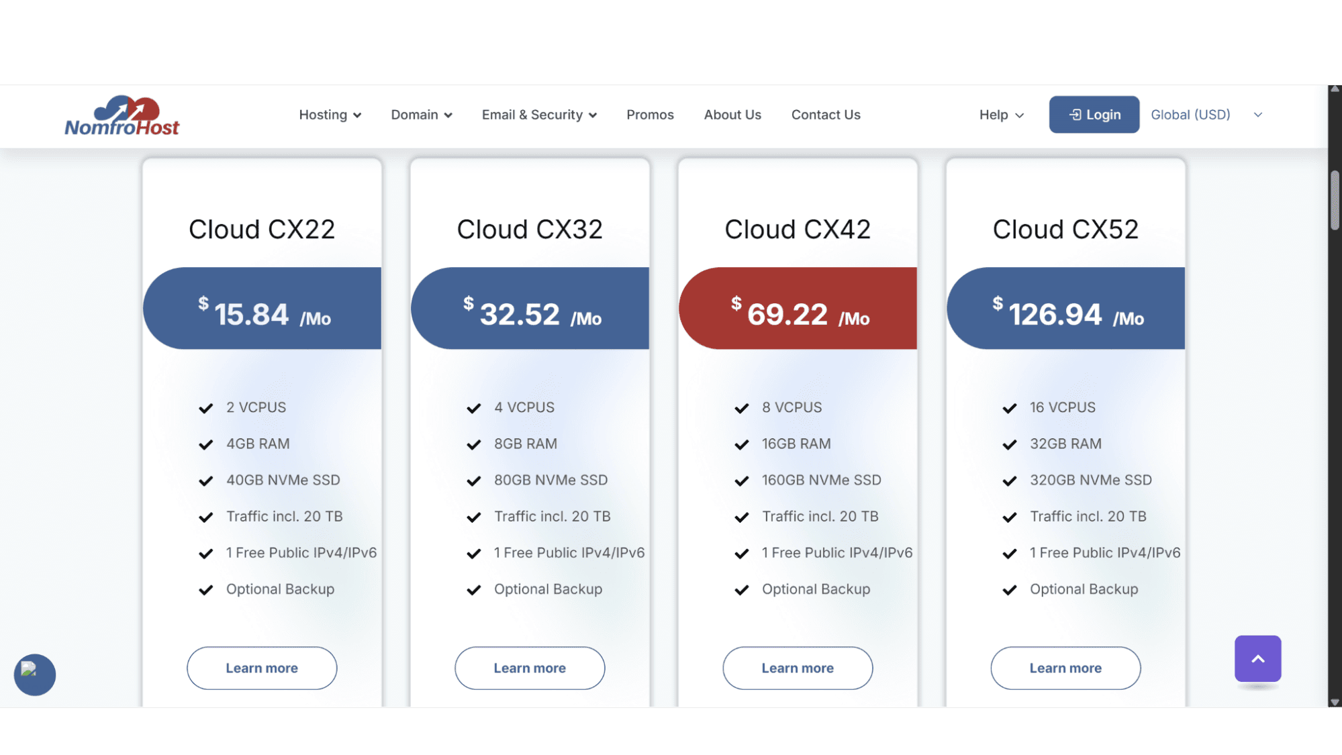This screenshot has height=755, width=1342.
Task: Select the Cloud CX32 plan title
Action: [x=530, y=230]
